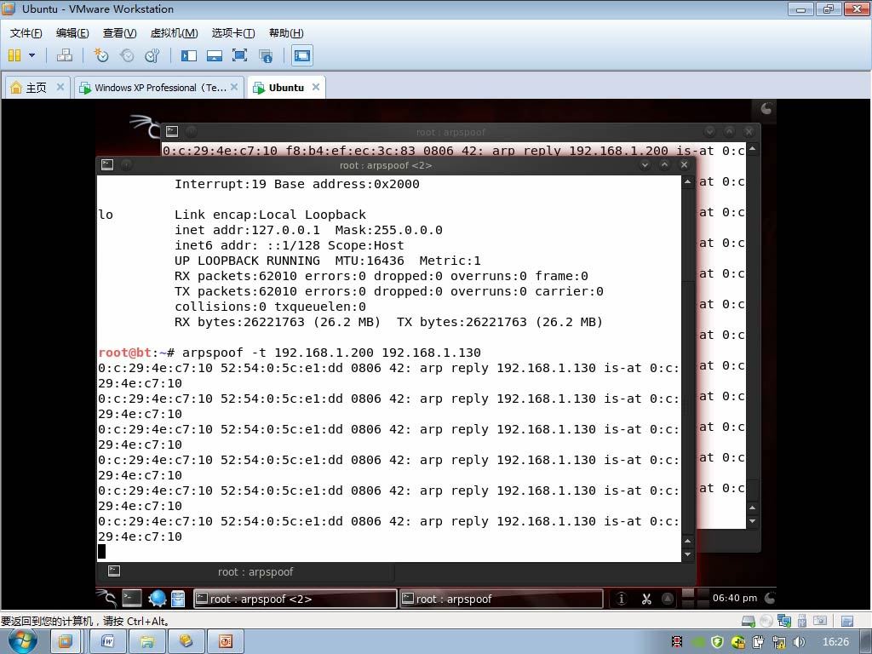The width and height of the screenshot is (872, 654).
Task: Click the 06:40 pm clock in BackTrack panel
Action: click(735, 599)
